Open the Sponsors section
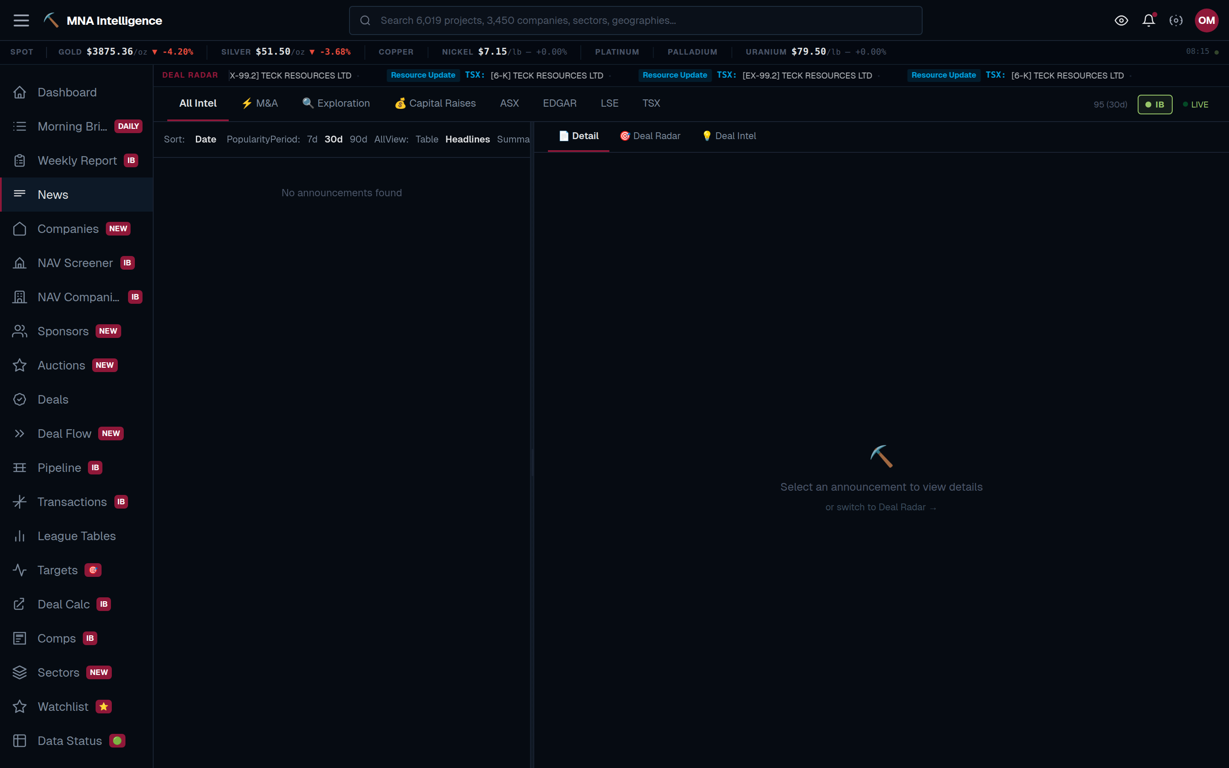This screenshot has width=1229, height=768. [x=77, y=331]
